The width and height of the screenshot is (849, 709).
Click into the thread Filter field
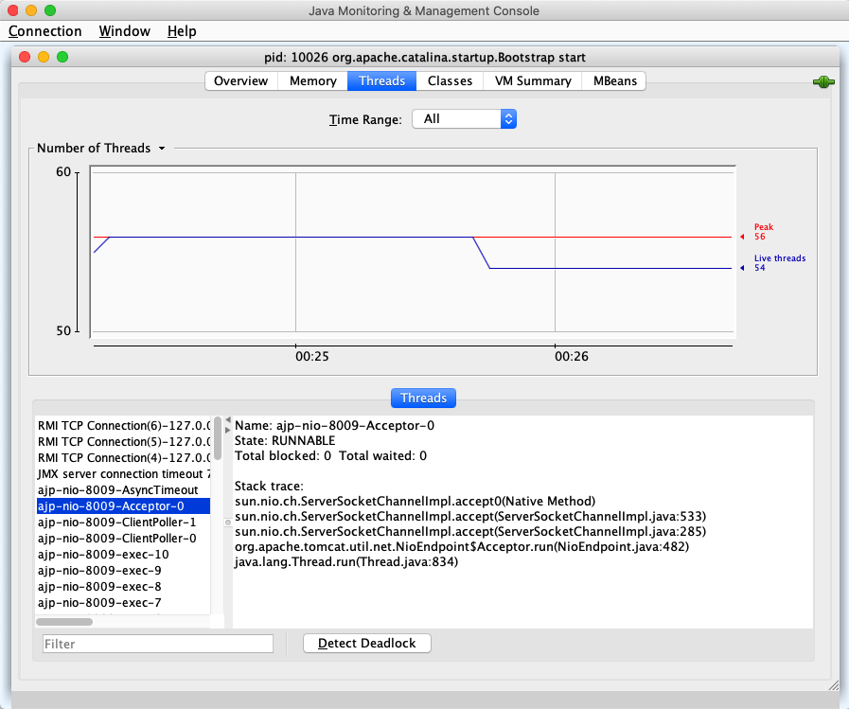coord(157,644)
